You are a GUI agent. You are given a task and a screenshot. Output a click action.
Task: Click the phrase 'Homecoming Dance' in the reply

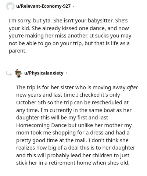pos(42,125)
